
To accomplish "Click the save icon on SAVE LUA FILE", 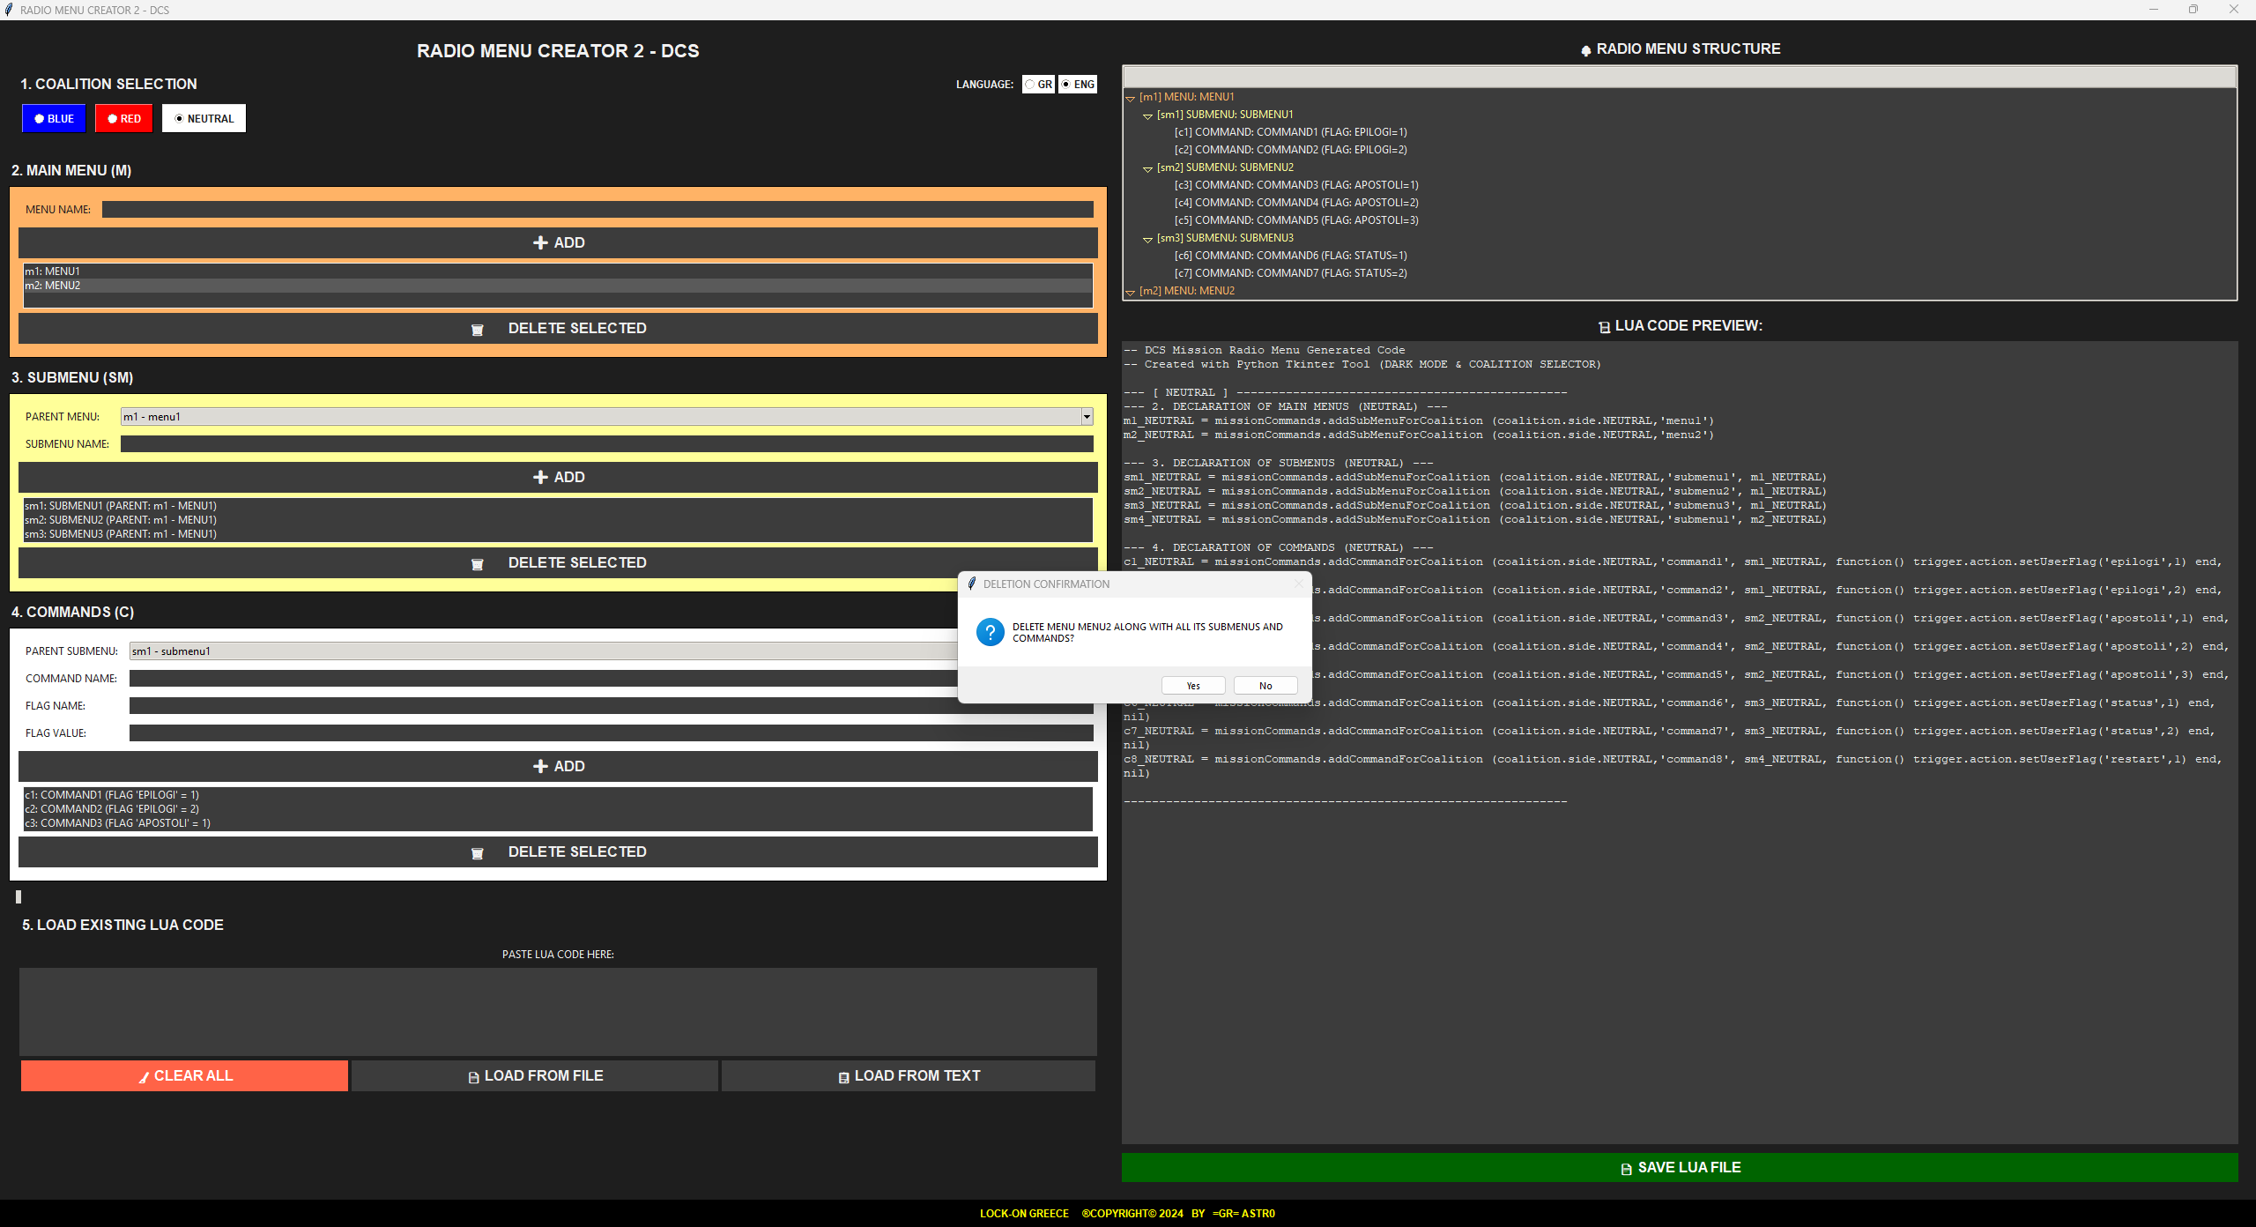I will [x=1626, y=1169].
